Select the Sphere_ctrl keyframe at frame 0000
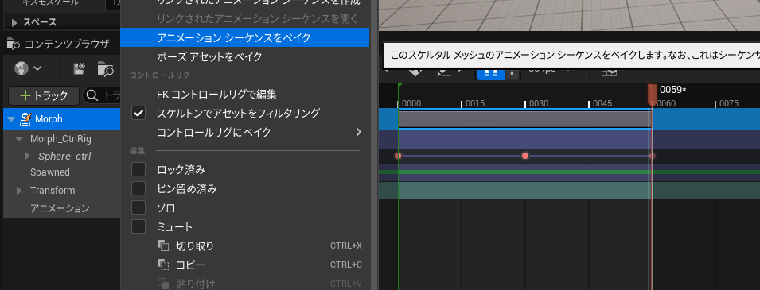 coord(398,156)
